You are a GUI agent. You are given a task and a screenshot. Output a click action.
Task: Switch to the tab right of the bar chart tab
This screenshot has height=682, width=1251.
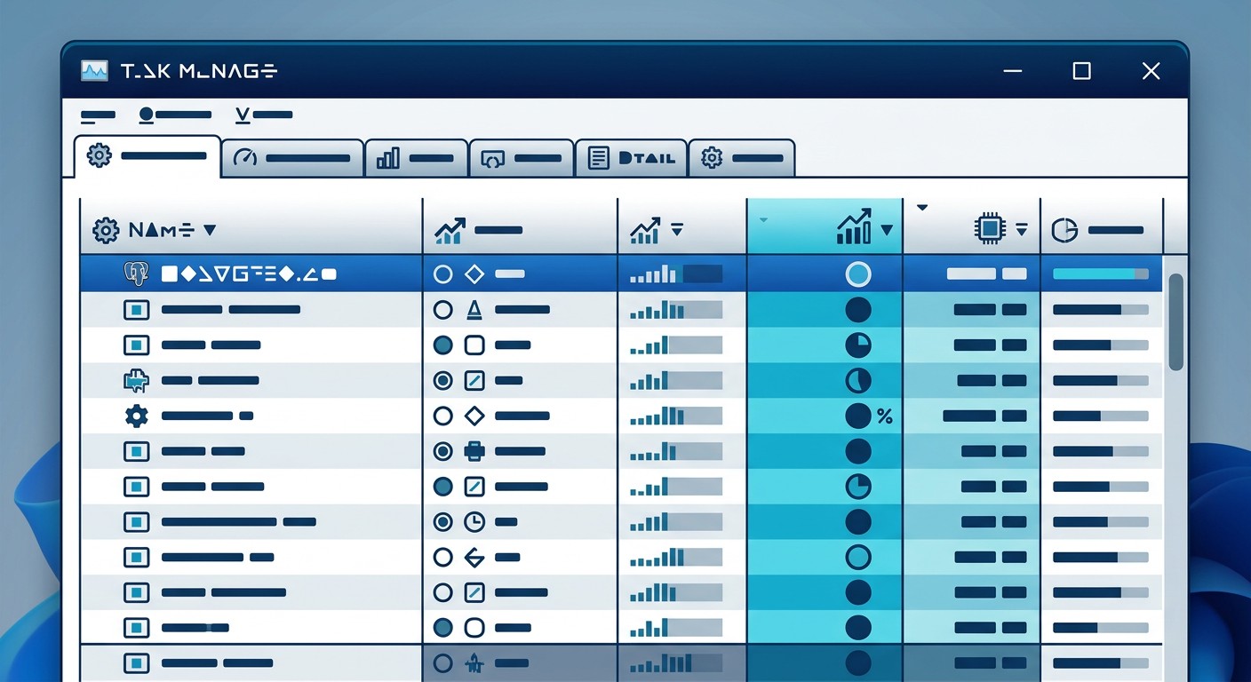pos(521,158)
